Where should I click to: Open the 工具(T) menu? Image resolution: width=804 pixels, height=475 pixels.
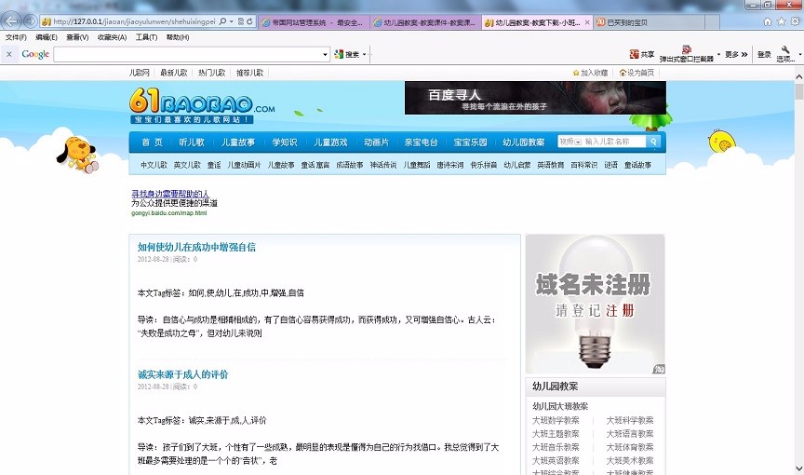pos(146,37)
